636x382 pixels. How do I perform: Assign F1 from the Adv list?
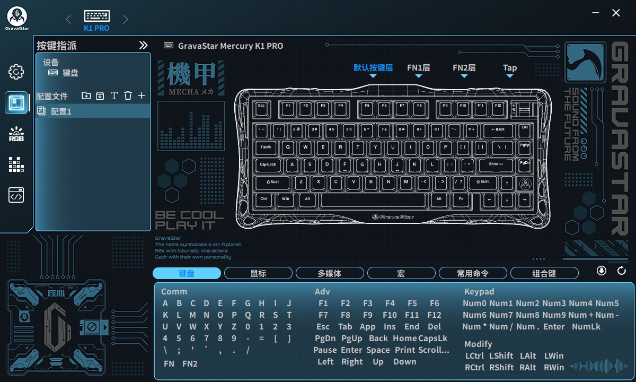(x=323, y=303)
